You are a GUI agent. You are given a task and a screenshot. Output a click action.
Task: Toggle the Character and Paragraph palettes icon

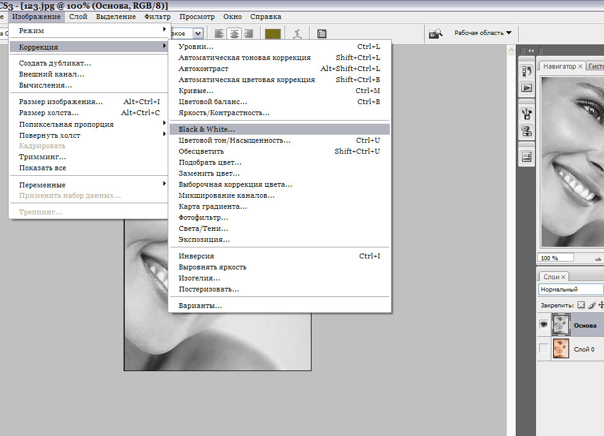click(322, 34)
